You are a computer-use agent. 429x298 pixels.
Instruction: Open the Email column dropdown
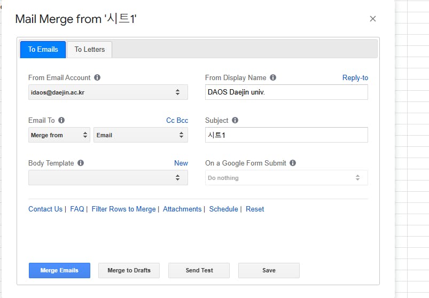[141, 135]
